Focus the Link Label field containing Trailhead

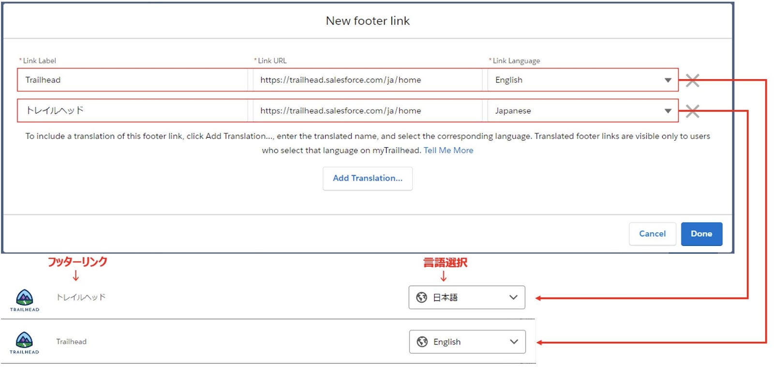pos(133,80)
